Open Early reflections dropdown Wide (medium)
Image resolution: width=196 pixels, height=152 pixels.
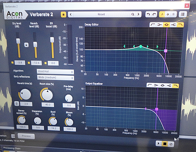56,78
